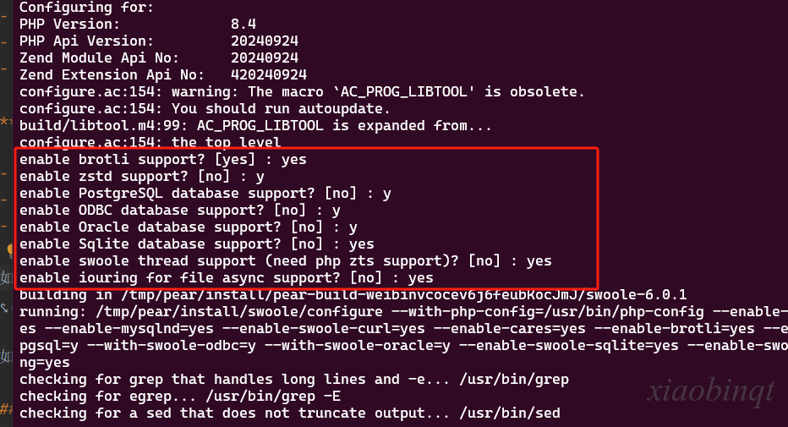Viewport: 788px width, 427px height.
Task: Click the enable PostgreSQL database support line
Action: [x=205, y=194]
